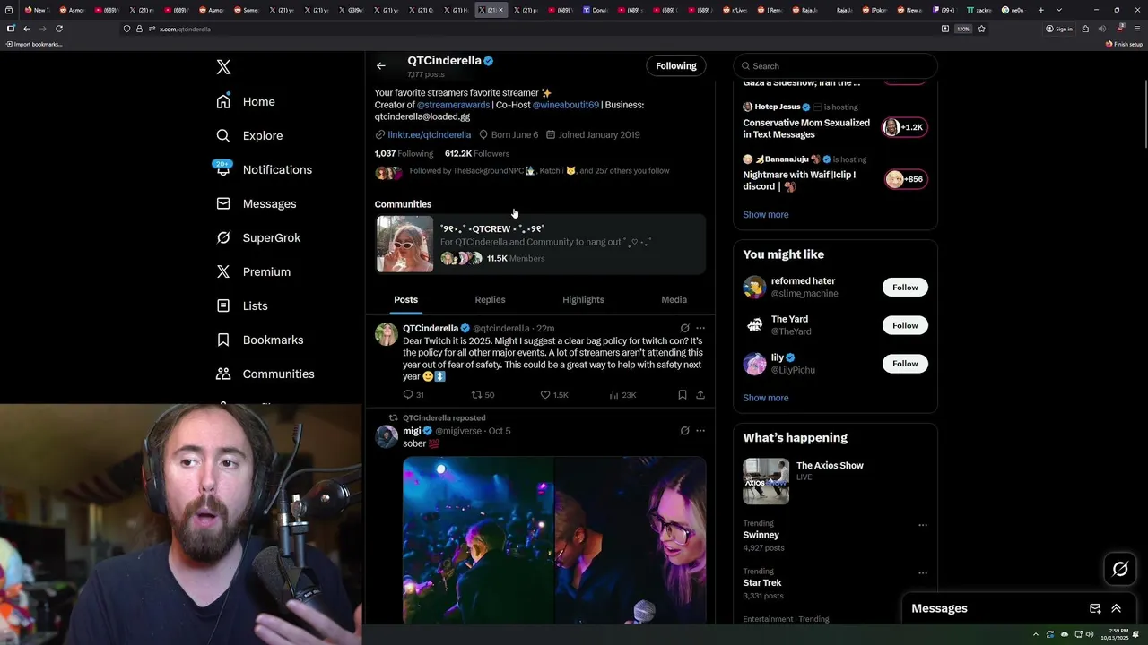Open more options on QTCinderella's post
This screenshot has width=1148, height=645.
[700, 329]
